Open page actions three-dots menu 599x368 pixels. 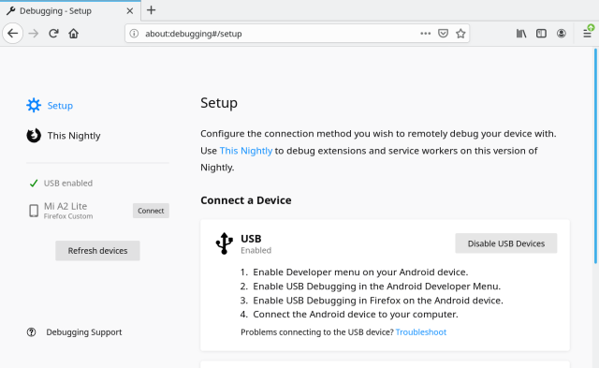(425, 34)
